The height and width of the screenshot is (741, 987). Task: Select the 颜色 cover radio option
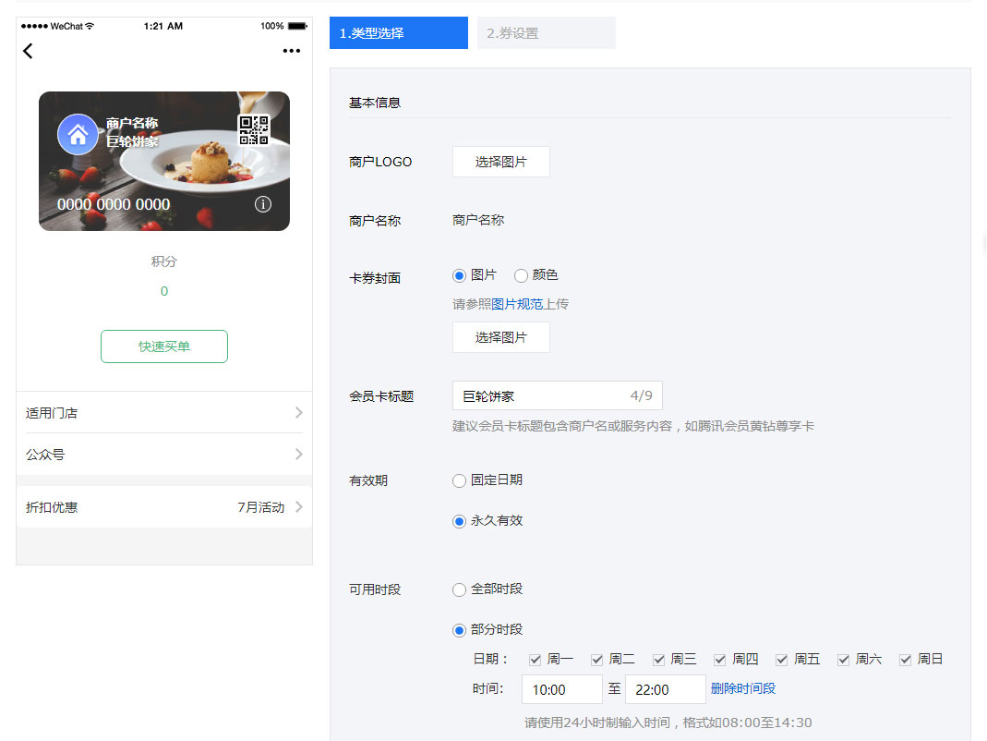pos(521,275)
